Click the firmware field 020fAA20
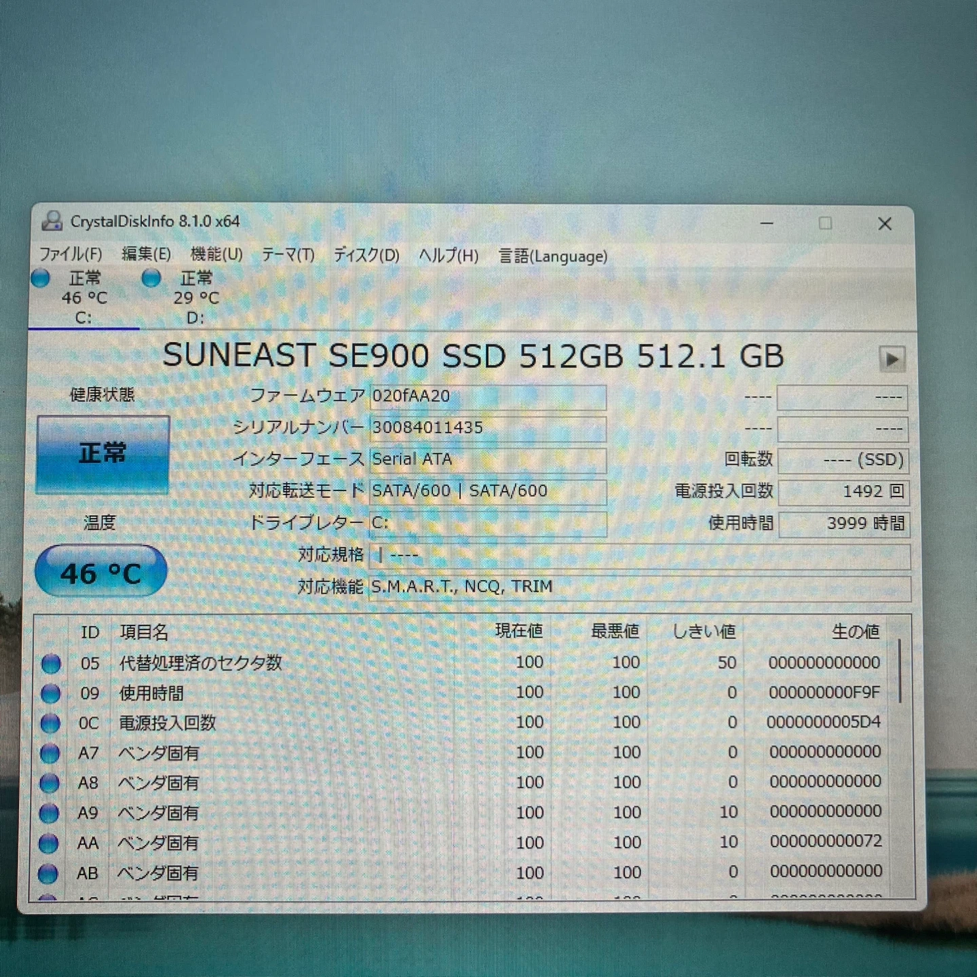The width and height of the screenshot is (977, 977). pyautogui.click(x=488, y=397)
